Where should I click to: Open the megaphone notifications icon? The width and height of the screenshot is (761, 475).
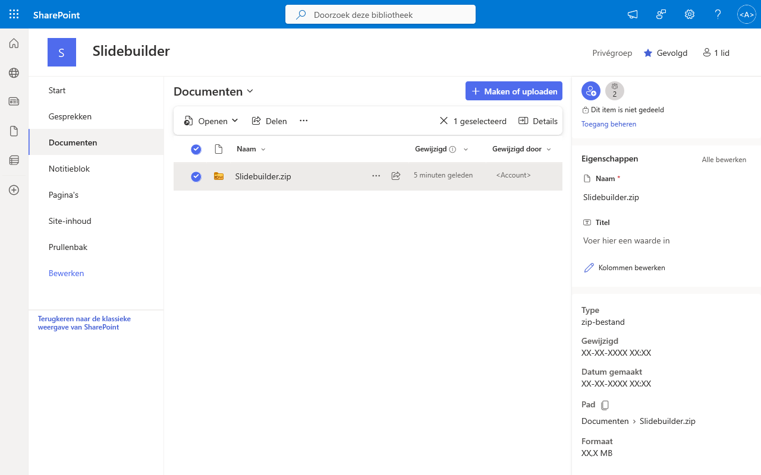(633, 14)
